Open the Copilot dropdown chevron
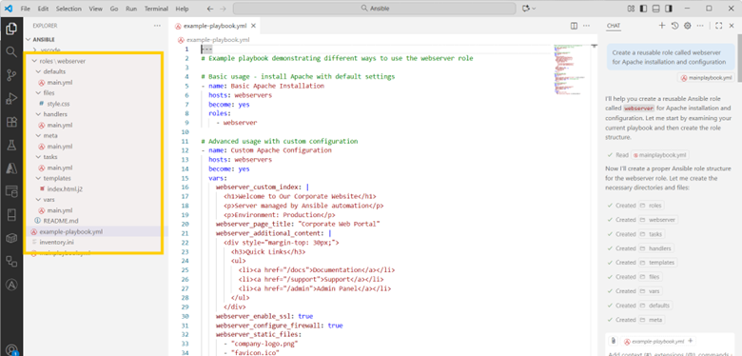The width and height of the screenshot is (742, 356). tap(534, 9)
